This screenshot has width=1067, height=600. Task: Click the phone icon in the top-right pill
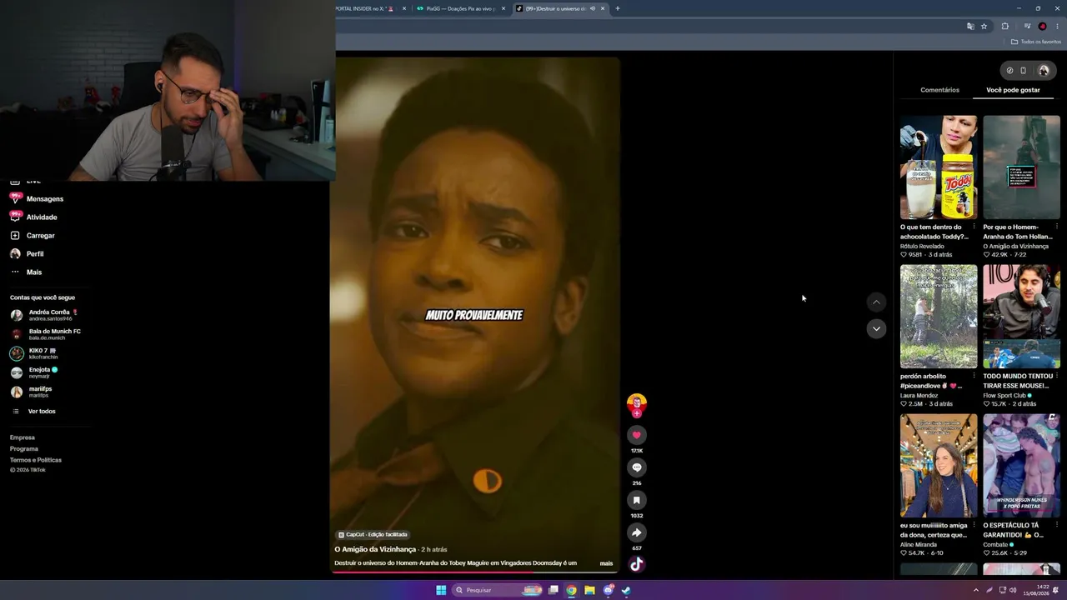[x=1024, y=71]
